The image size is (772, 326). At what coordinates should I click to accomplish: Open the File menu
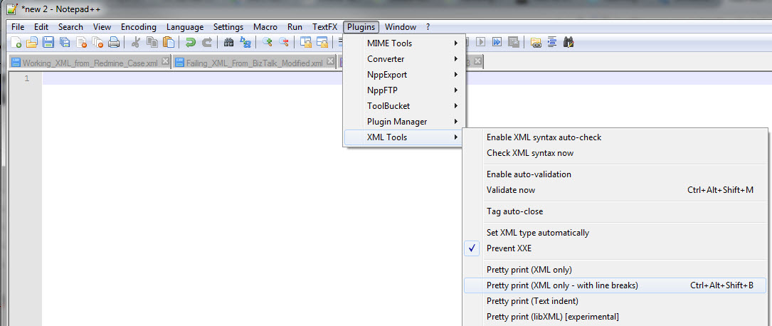click(18, 27)
